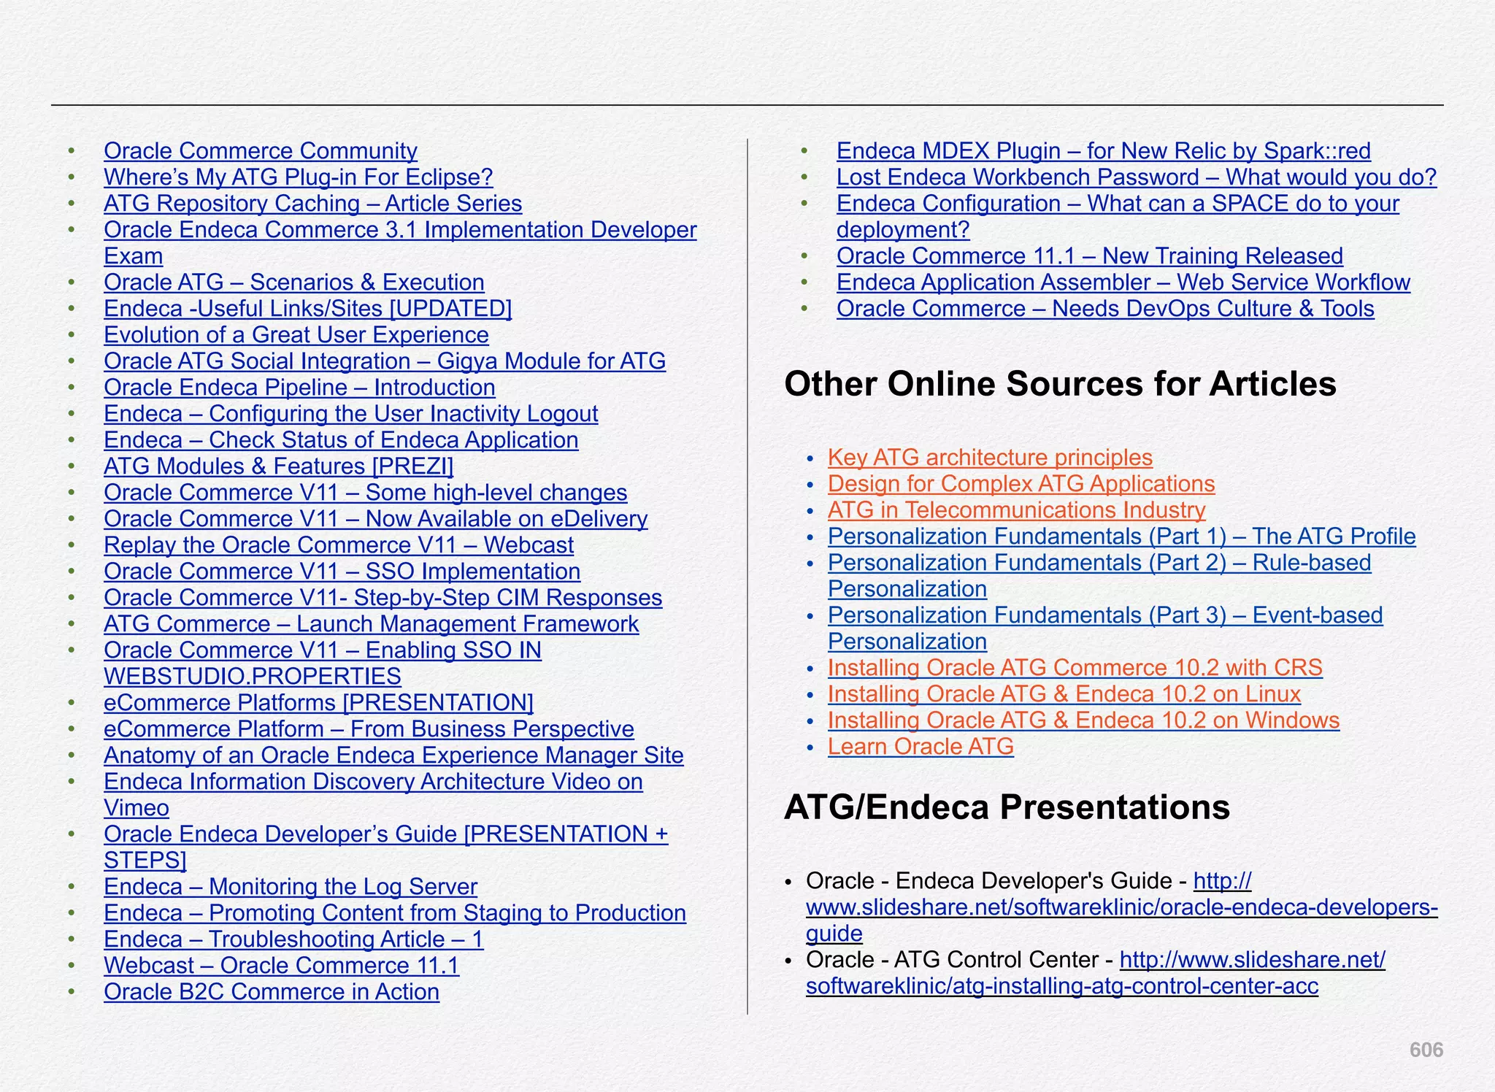Open Oracle Commerce 11.1 – New Training Released

coord(1090,256)
